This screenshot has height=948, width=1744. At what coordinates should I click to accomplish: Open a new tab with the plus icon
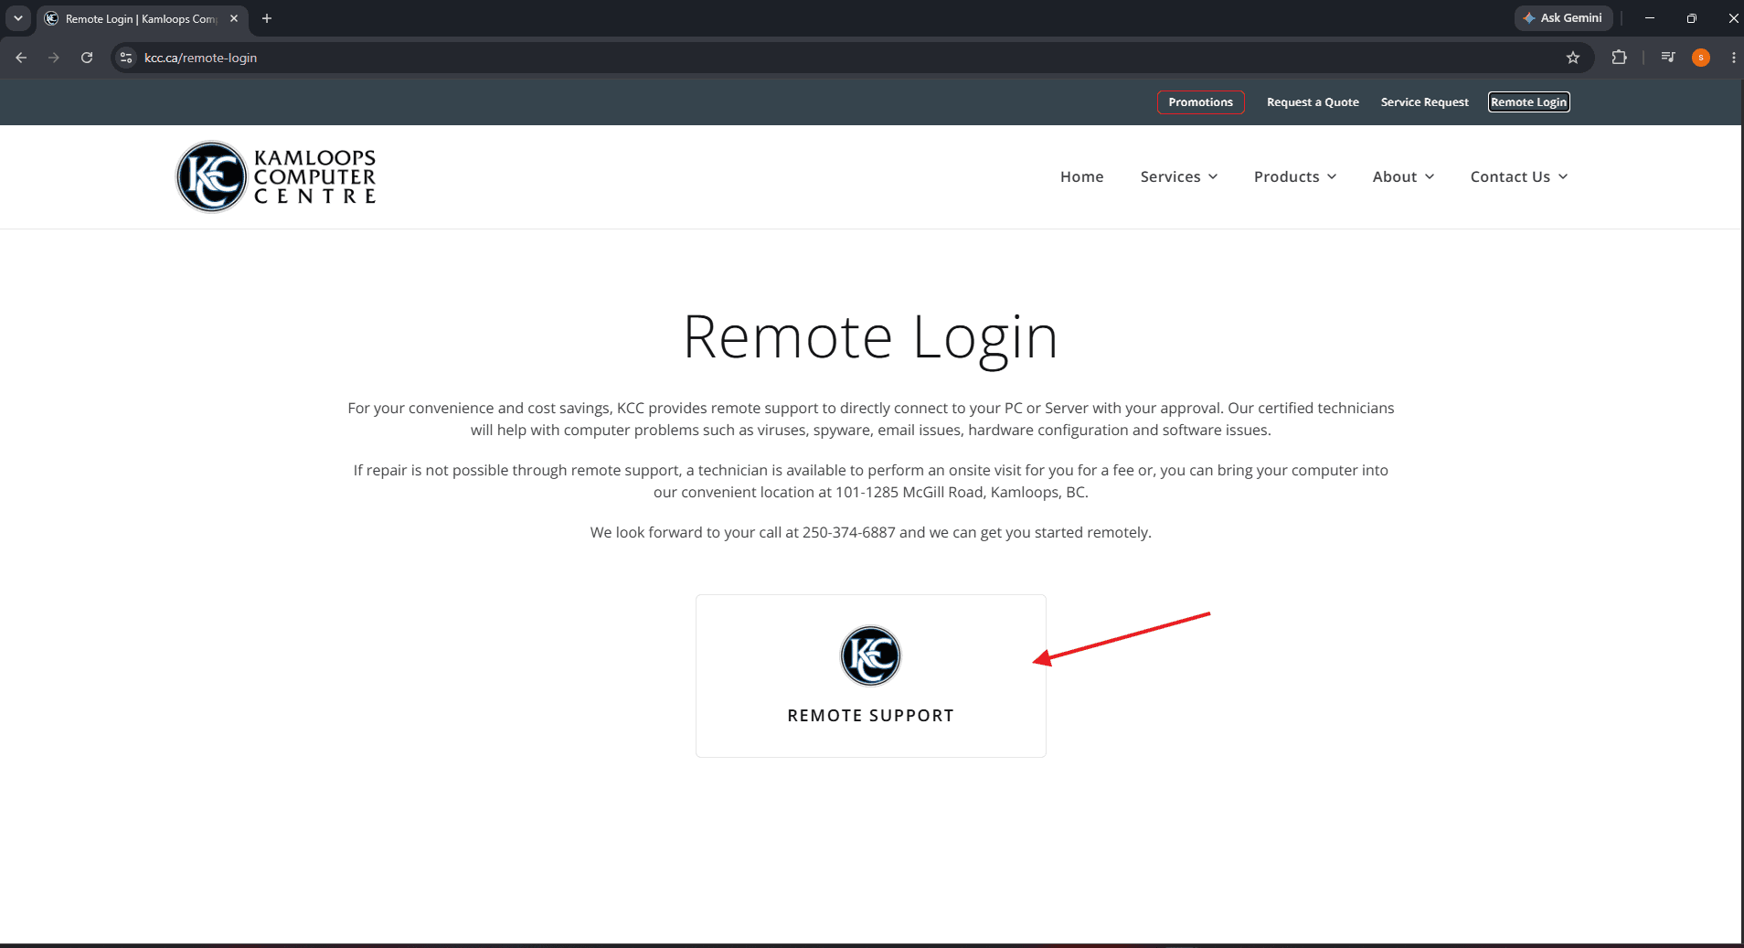coord(267,18)
